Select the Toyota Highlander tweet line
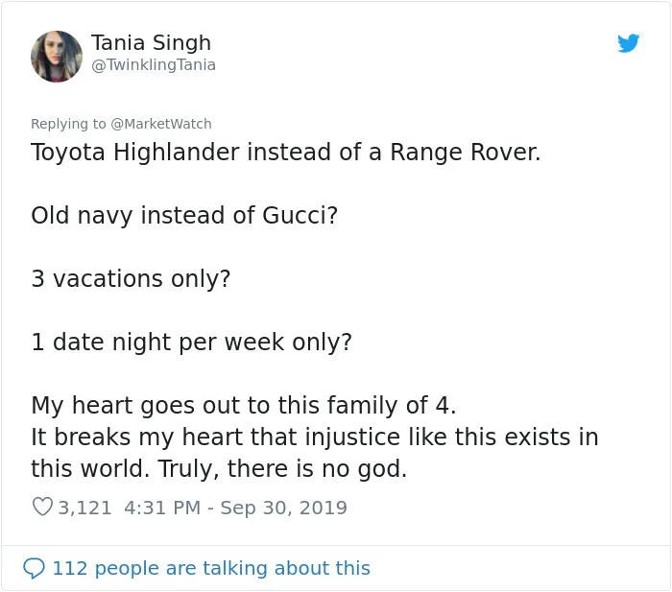Image resolution: width=672 pixels, height=592 pixels. coord(286,153)
